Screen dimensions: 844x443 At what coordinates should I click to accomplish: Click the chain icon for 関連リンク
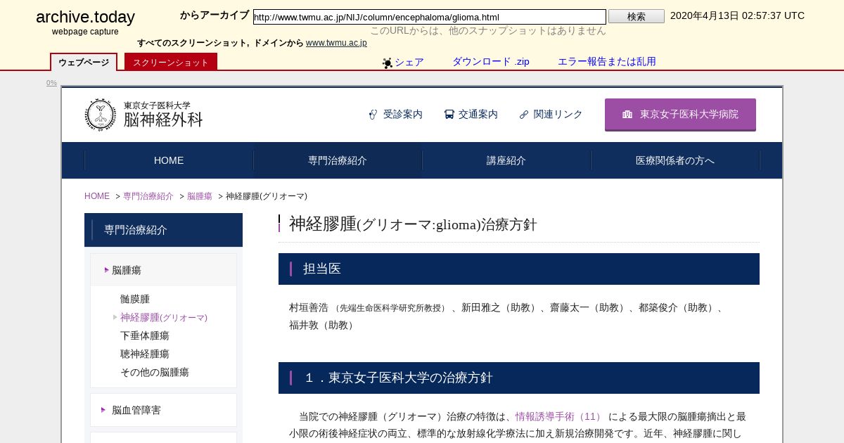click(524, 115)
